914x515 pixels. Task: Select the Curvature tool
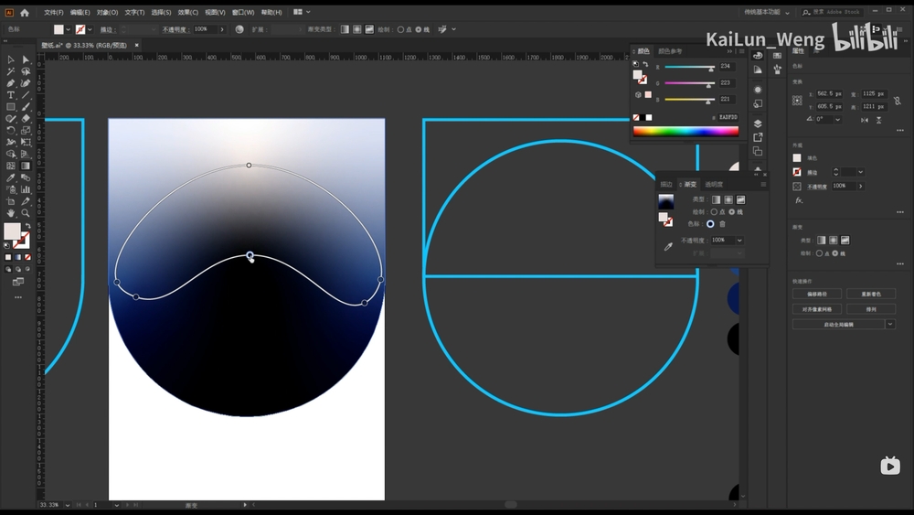pos(26,83)
